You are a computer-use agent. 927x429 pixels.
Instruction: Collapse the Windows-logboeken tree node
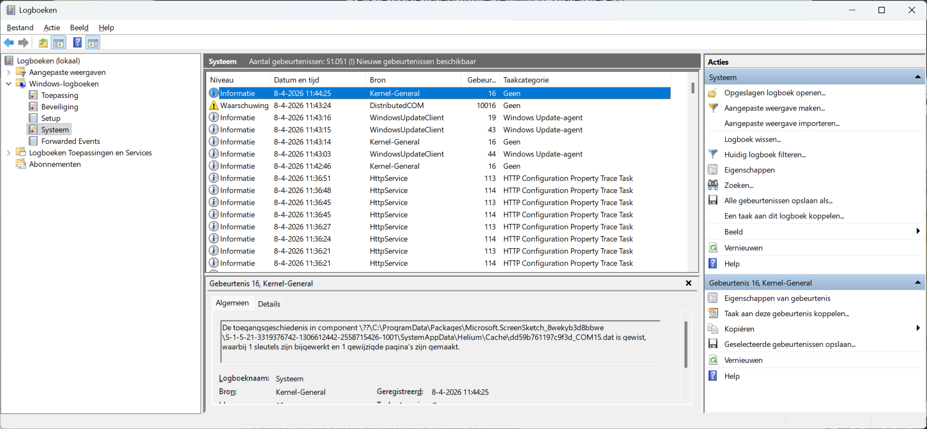coord(9,84)
